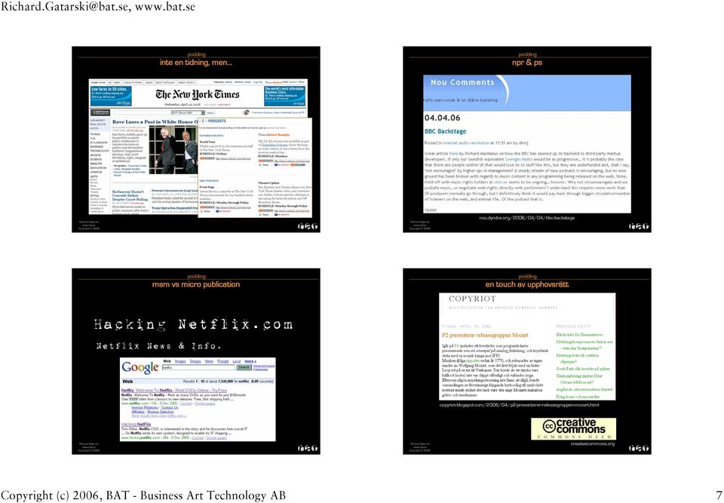Click the copyriot.blogspot.com URL caption

[519, 405]
